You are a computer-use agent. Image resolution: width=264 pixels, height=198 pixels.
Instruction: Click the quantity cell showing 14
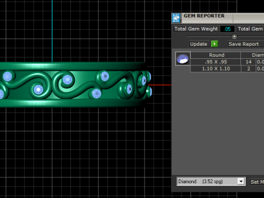point(249,62)
